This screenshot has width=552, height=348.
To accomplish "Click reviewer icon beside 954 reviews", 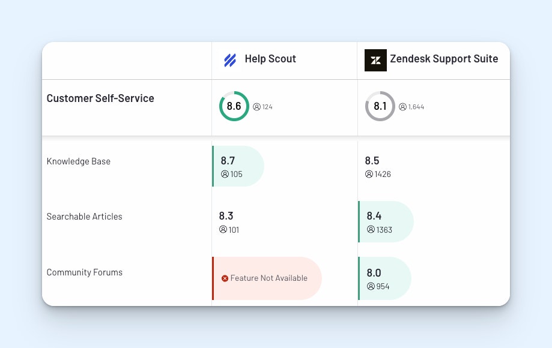I will 371,286.
